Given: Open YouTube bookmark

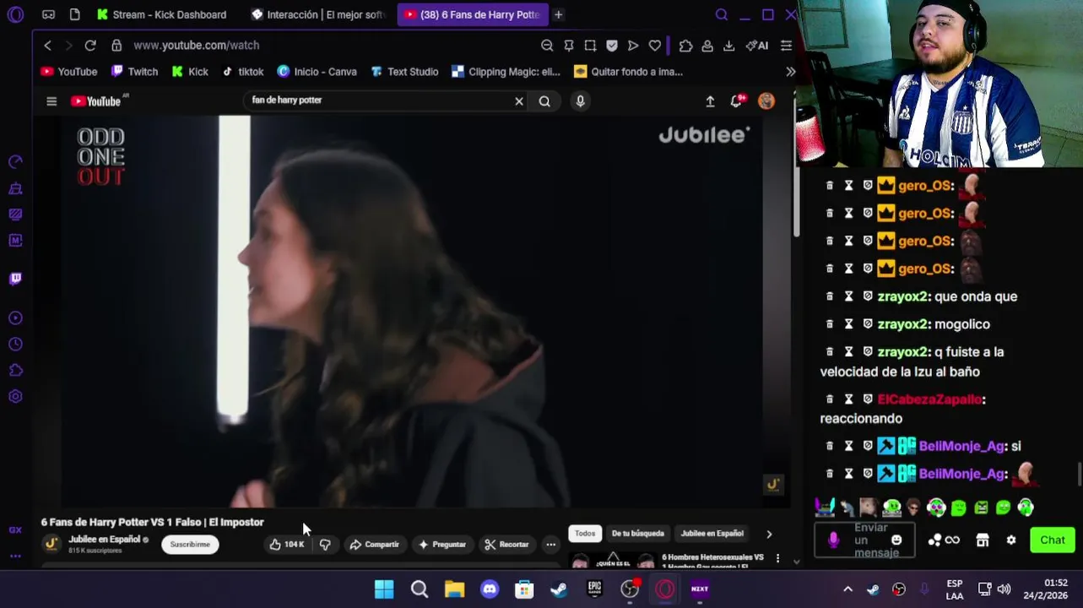Looking at the screenshot, I should pyautogui.click(x=69, y=72).
